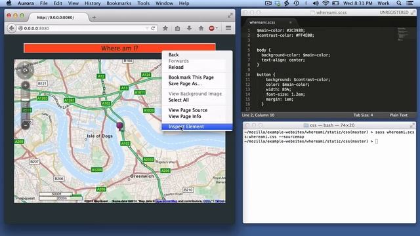Open a new tab with plus button
Viewport: 420px width, 236px height.
point(94,18)
